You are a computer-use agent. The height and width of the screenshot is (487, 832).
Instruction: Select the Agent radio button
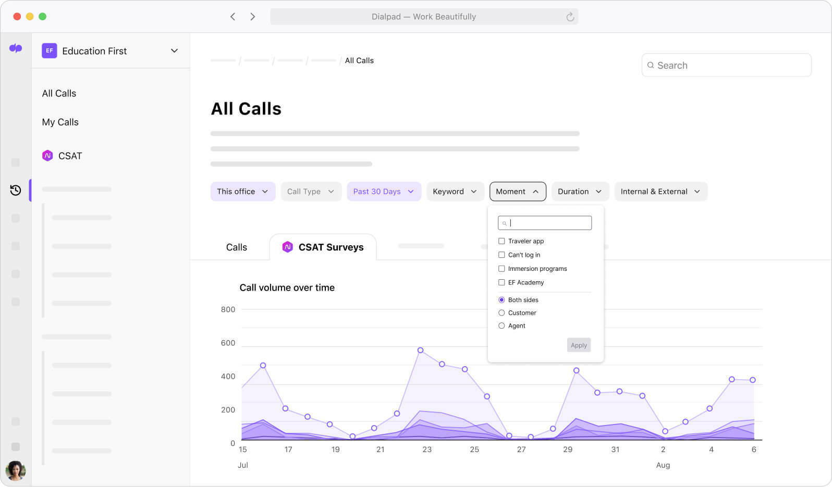(501, 326)
